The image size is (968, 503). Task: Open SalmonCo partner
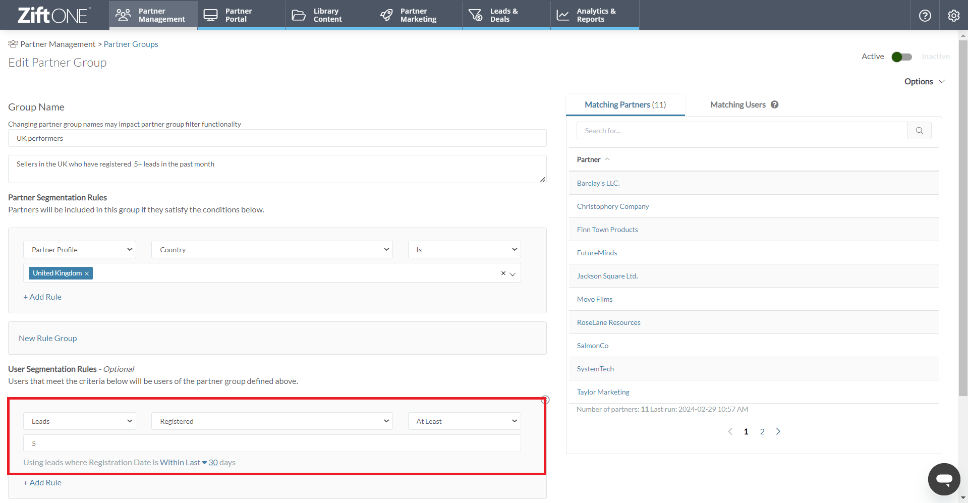[593, 346]
